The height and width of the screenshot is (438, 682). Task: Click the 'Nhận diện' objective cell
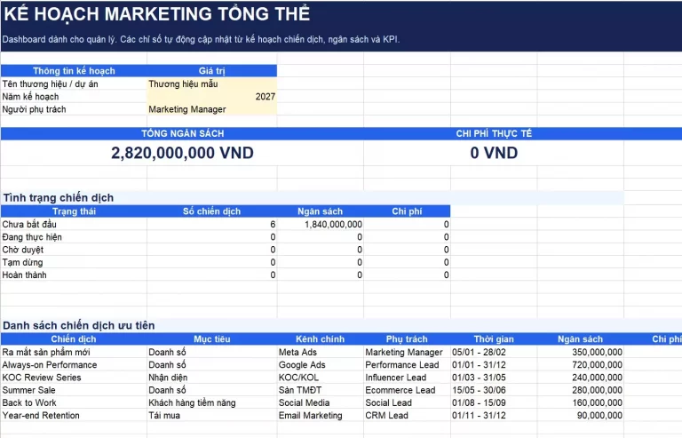point(212,377)
